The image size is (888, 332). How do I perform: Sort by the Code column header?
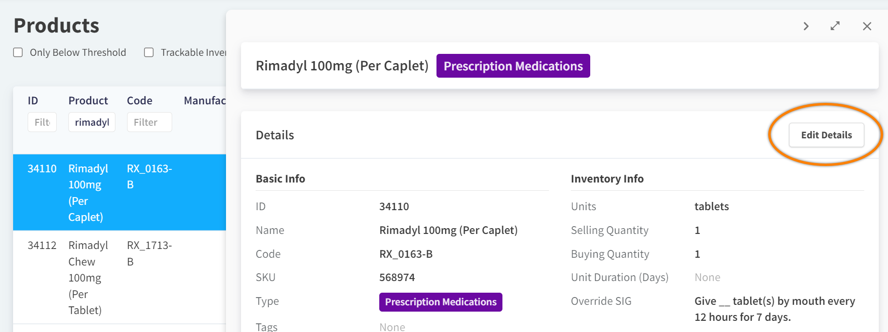[x=140, y=100]
